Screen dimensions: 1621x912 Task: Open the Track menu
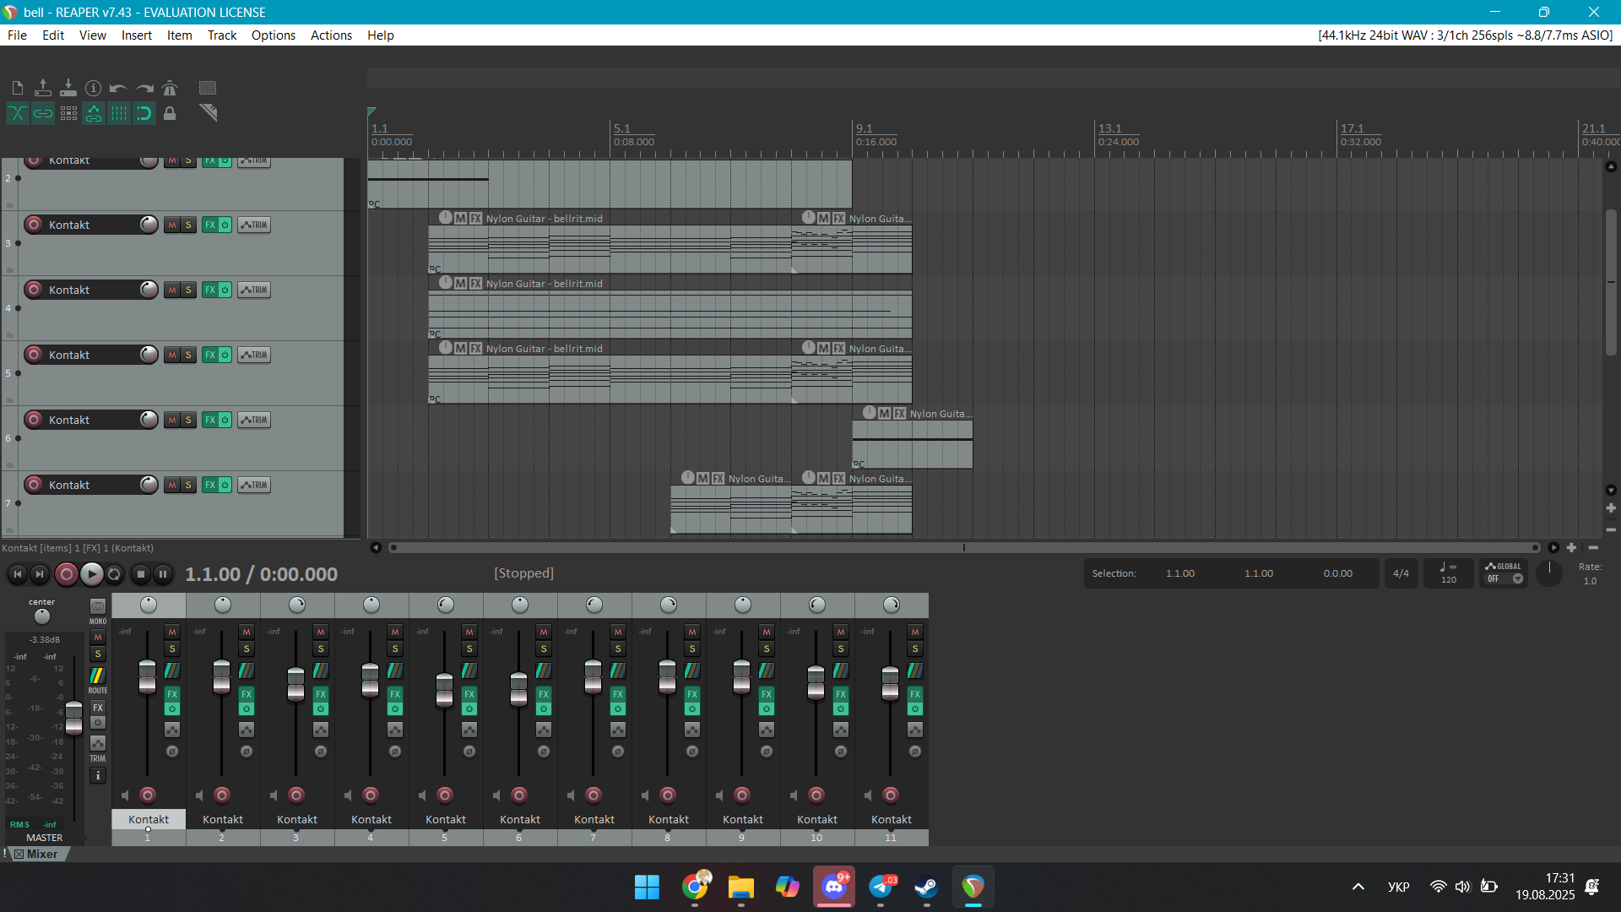click(x=222, y=35)
